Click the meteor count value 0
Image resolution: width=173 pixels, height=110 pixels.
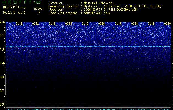[x=39, y=13]
